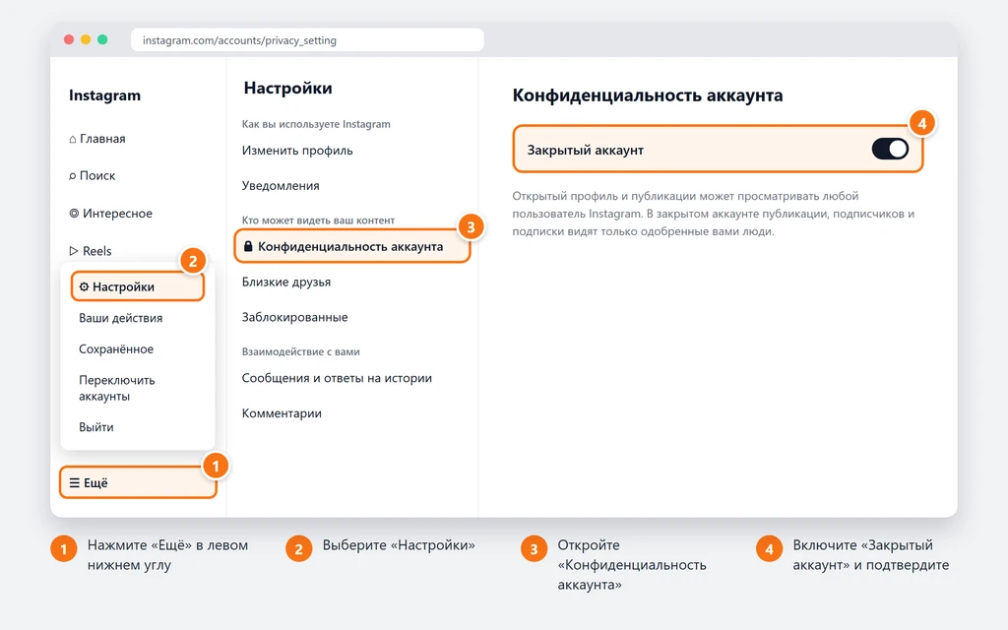Minimize the window with yellow button

[86, 39]
